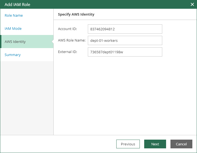Click the "AWS Role Name:" label text
This screenshot has width=197, height=153.
point(72,40)
